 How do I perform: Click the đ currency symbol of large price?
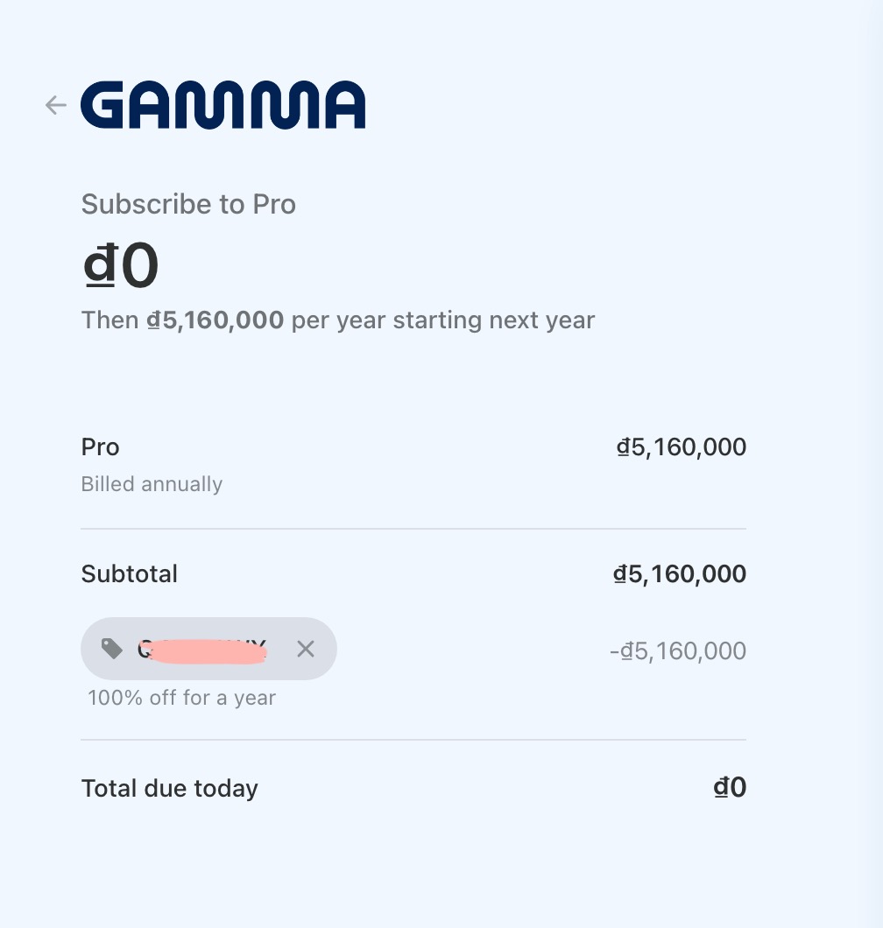click(99, 266)
